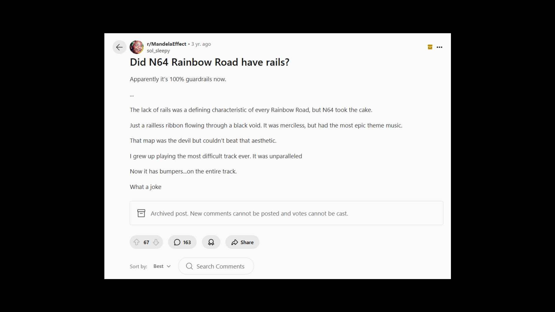This screenshot has height=312, width=555.
Task: Click the r/MandelaEffect subreddit link
Action: [166, 44]
